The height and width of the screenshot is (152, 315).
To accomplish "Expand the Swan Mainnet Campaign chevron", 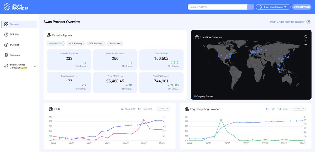I will [x=35, y=66].
